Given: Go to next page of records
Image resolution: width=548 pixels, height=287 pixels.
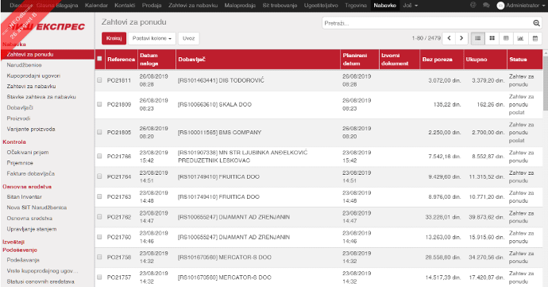Looking at the screenshot, I should point(461,38).
